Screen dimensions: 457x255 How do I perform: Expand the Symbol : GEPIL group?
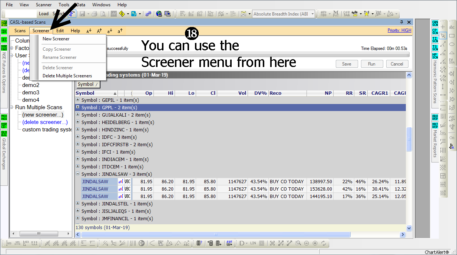(x=77, y=100)
